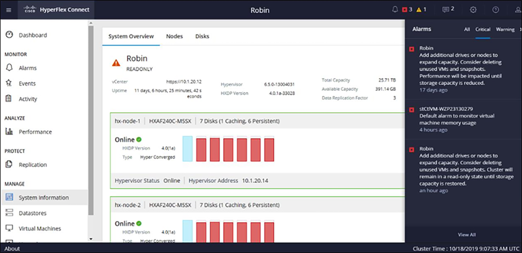Open Dashboard from the sidebar
This screenshot has height=253, width=522.
click(33, 35)
